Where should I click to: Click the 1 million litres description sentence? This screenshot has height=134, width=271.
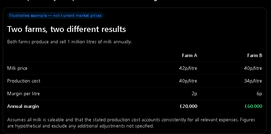[x=69, y=42]
